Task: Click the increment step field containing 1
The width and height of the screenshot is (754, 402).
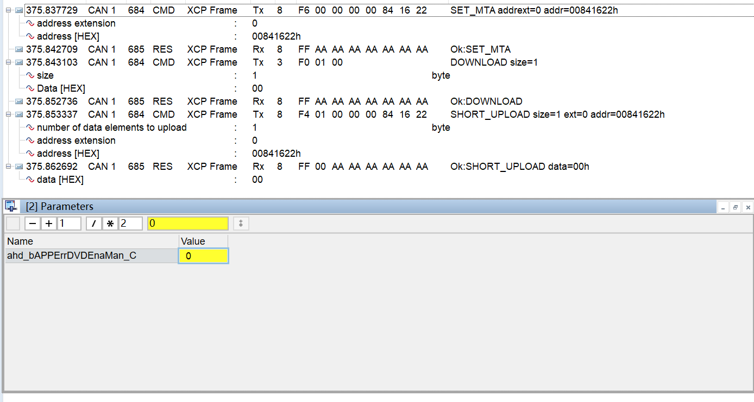Action: 70,224
